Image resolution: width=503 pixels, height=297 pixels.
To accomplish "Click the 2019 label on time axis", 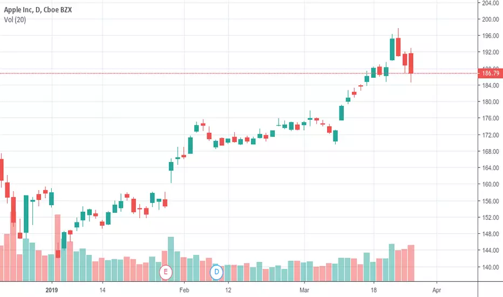I will [x=52, y=291].
